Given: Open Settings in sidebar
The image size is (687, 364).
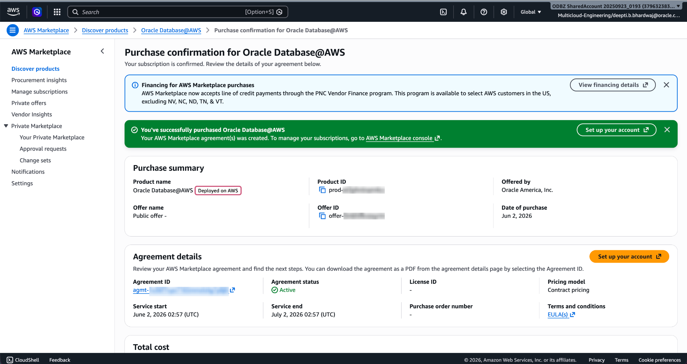Looking at the screenshot, I should [x=22, y=183].
